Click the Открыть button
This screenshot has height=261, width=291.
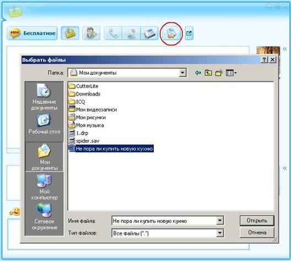257,221
